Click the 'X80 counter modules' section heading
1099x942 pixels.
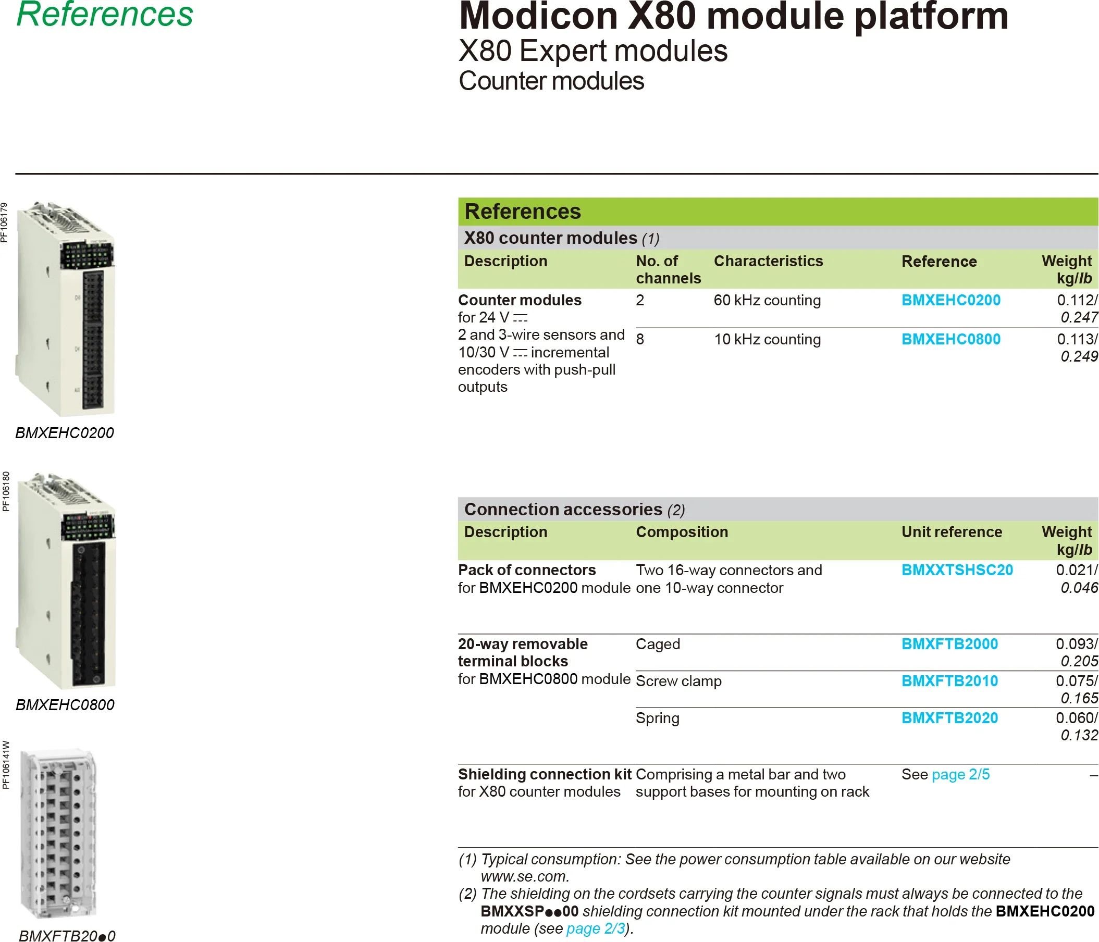(x=551, y=238)
